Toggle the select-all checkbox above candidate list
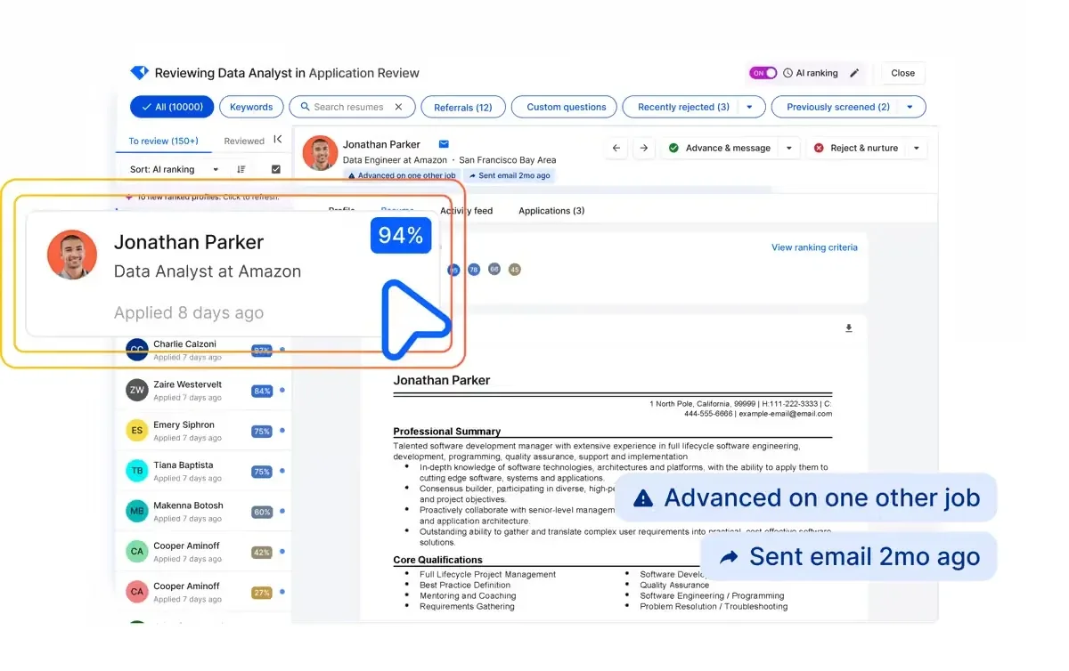The width and height of the screenshot is (1069, 671). click(x=276, y=169)
